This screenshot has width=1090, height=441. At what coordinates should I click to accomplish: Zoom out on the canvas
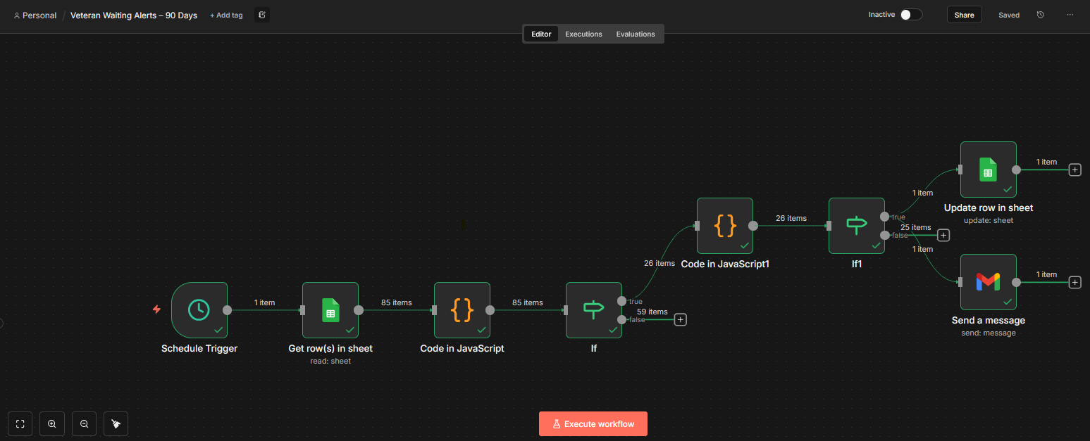pos(84,423)
